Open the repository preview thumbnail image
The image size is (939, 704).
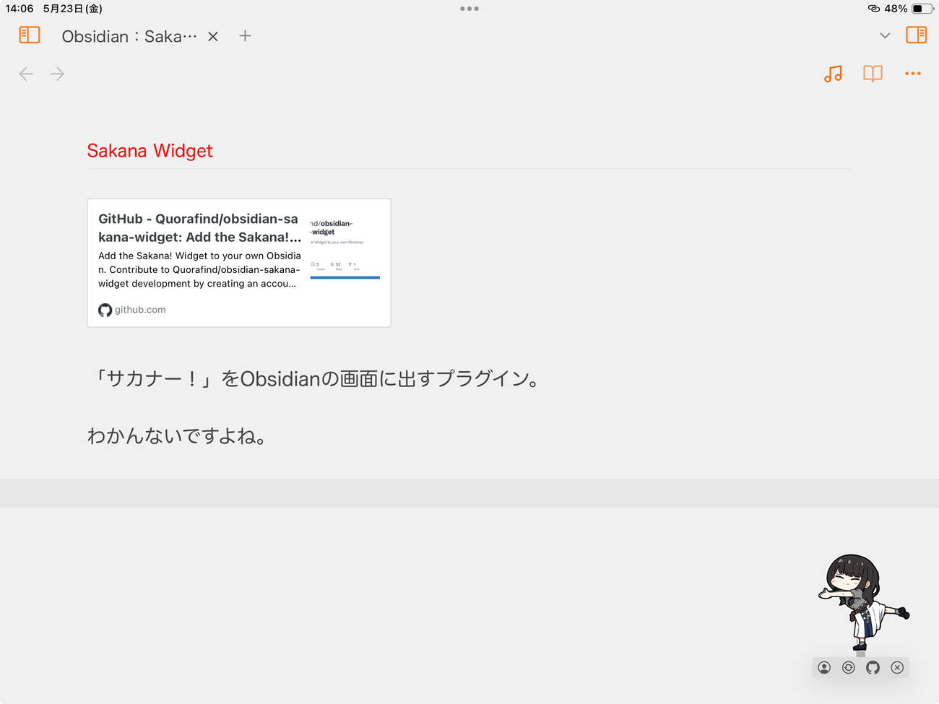point(345,248)
